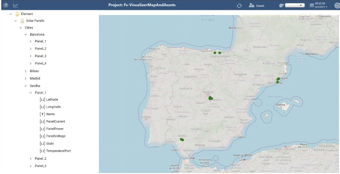This screenshot has height=174, width=340.
Task: Click the project title Fs-VisualizerMapAndAssets
Action: pyautogui.click(x=142, y=5)
